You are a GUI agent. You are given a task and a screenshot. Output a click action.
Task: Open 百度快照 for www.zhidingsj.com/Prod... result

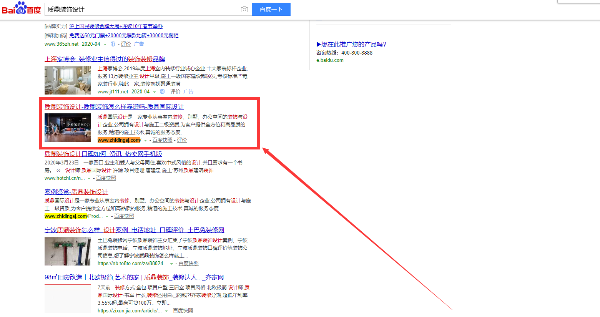[x=124, y=216]
